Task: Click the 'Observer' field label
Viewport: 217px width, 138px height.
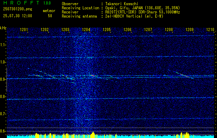Action: point(70,4)
